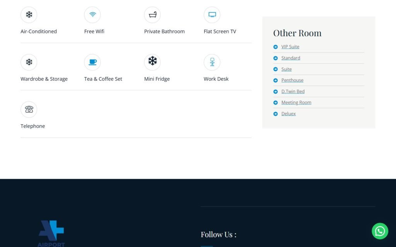Screen dimensions: 396x247
Task: Open the WhatsApp chat button
Action: coord(380,231)
